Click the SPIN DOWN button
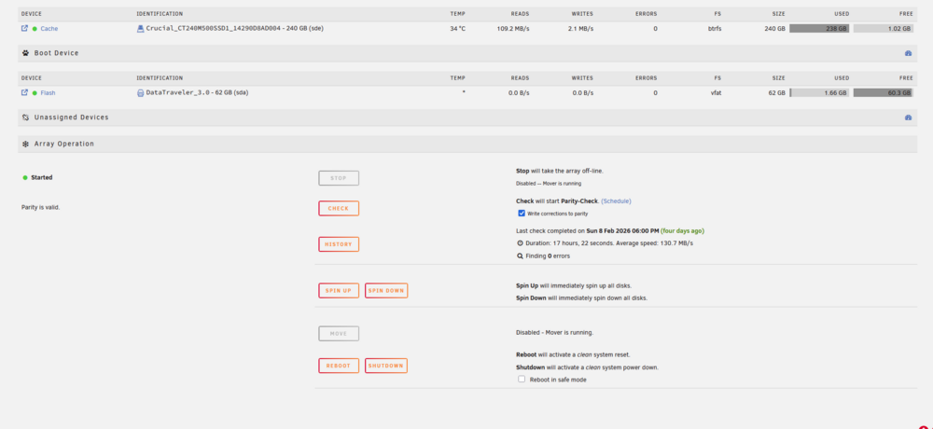The height and width of the screenshot is (429, 933). click(x=386, y=290)
